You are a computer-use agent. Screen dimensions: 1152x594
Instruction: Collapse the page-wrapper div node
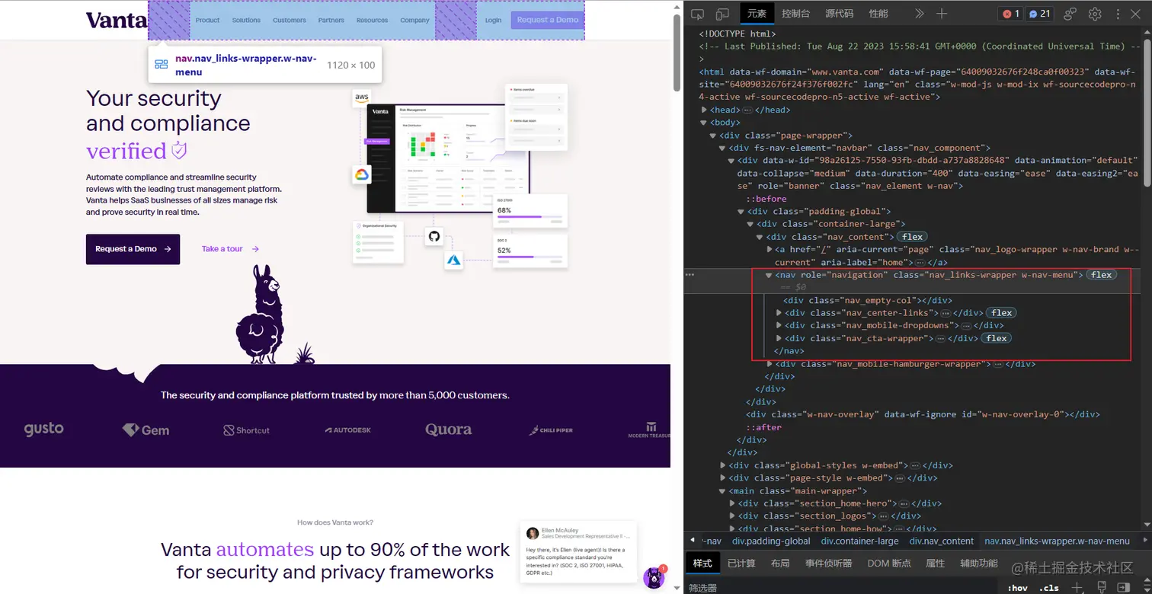714,135
